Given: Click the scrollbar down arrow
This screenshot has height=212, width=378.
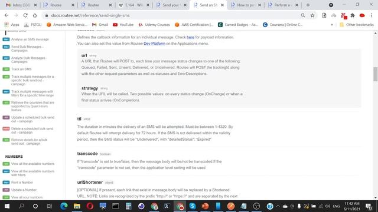Looking at the screenshot, I should click(376, 198).
